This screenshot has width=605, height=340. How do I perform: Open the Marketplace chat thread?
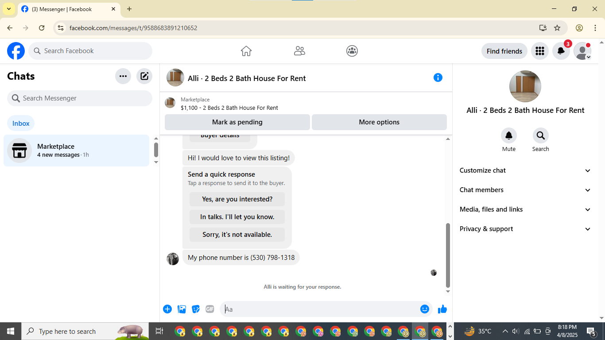click(x=77, y=151)
